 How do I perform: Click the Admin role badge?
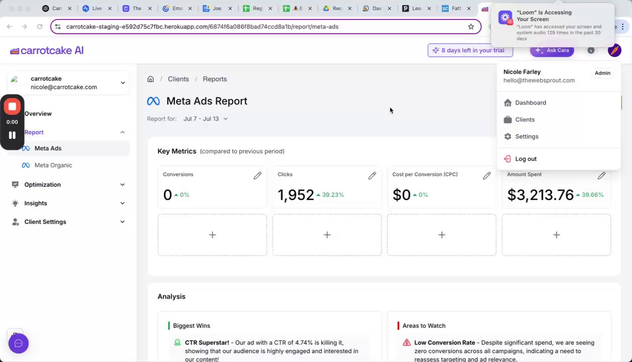(602, 73)
